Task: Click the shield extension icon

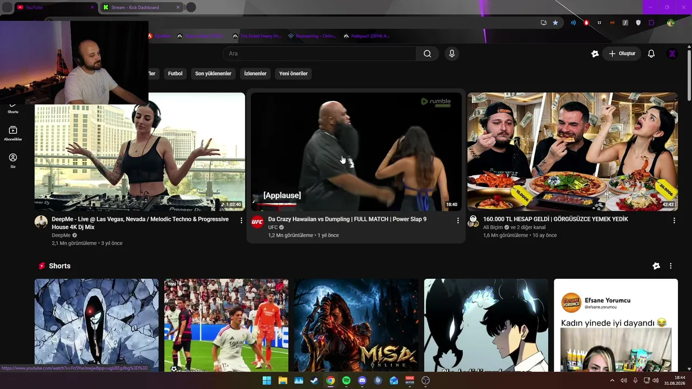Action: pyautogui.click(x=638, y=23)
